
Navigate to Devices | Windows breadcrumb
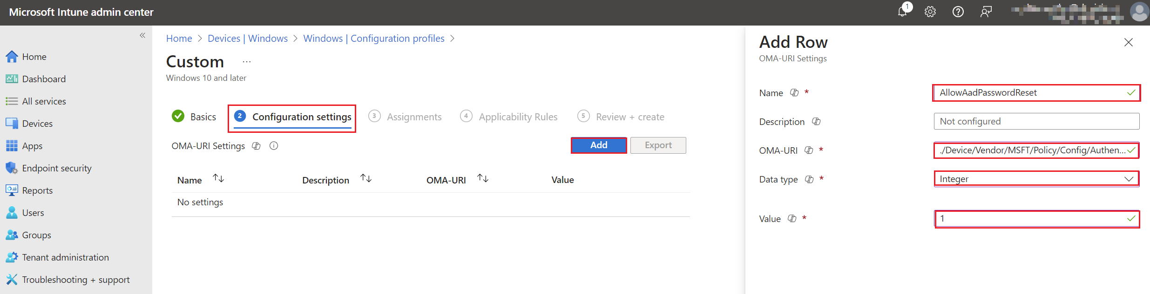point(248,39)
